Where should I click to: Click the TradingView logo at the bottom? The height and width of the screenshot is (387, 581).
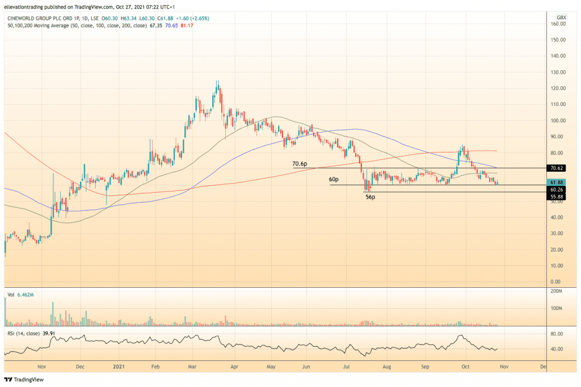(x=24, y=380)
